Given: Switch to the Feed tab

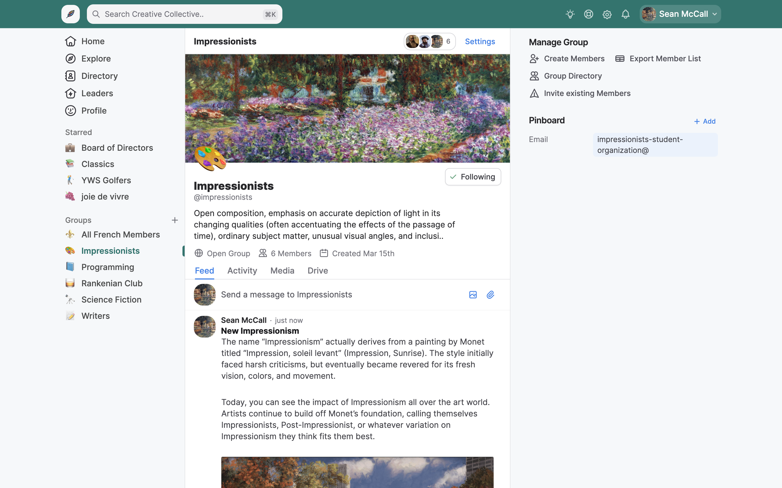Looking at the screenshot, I should point(204,271).
